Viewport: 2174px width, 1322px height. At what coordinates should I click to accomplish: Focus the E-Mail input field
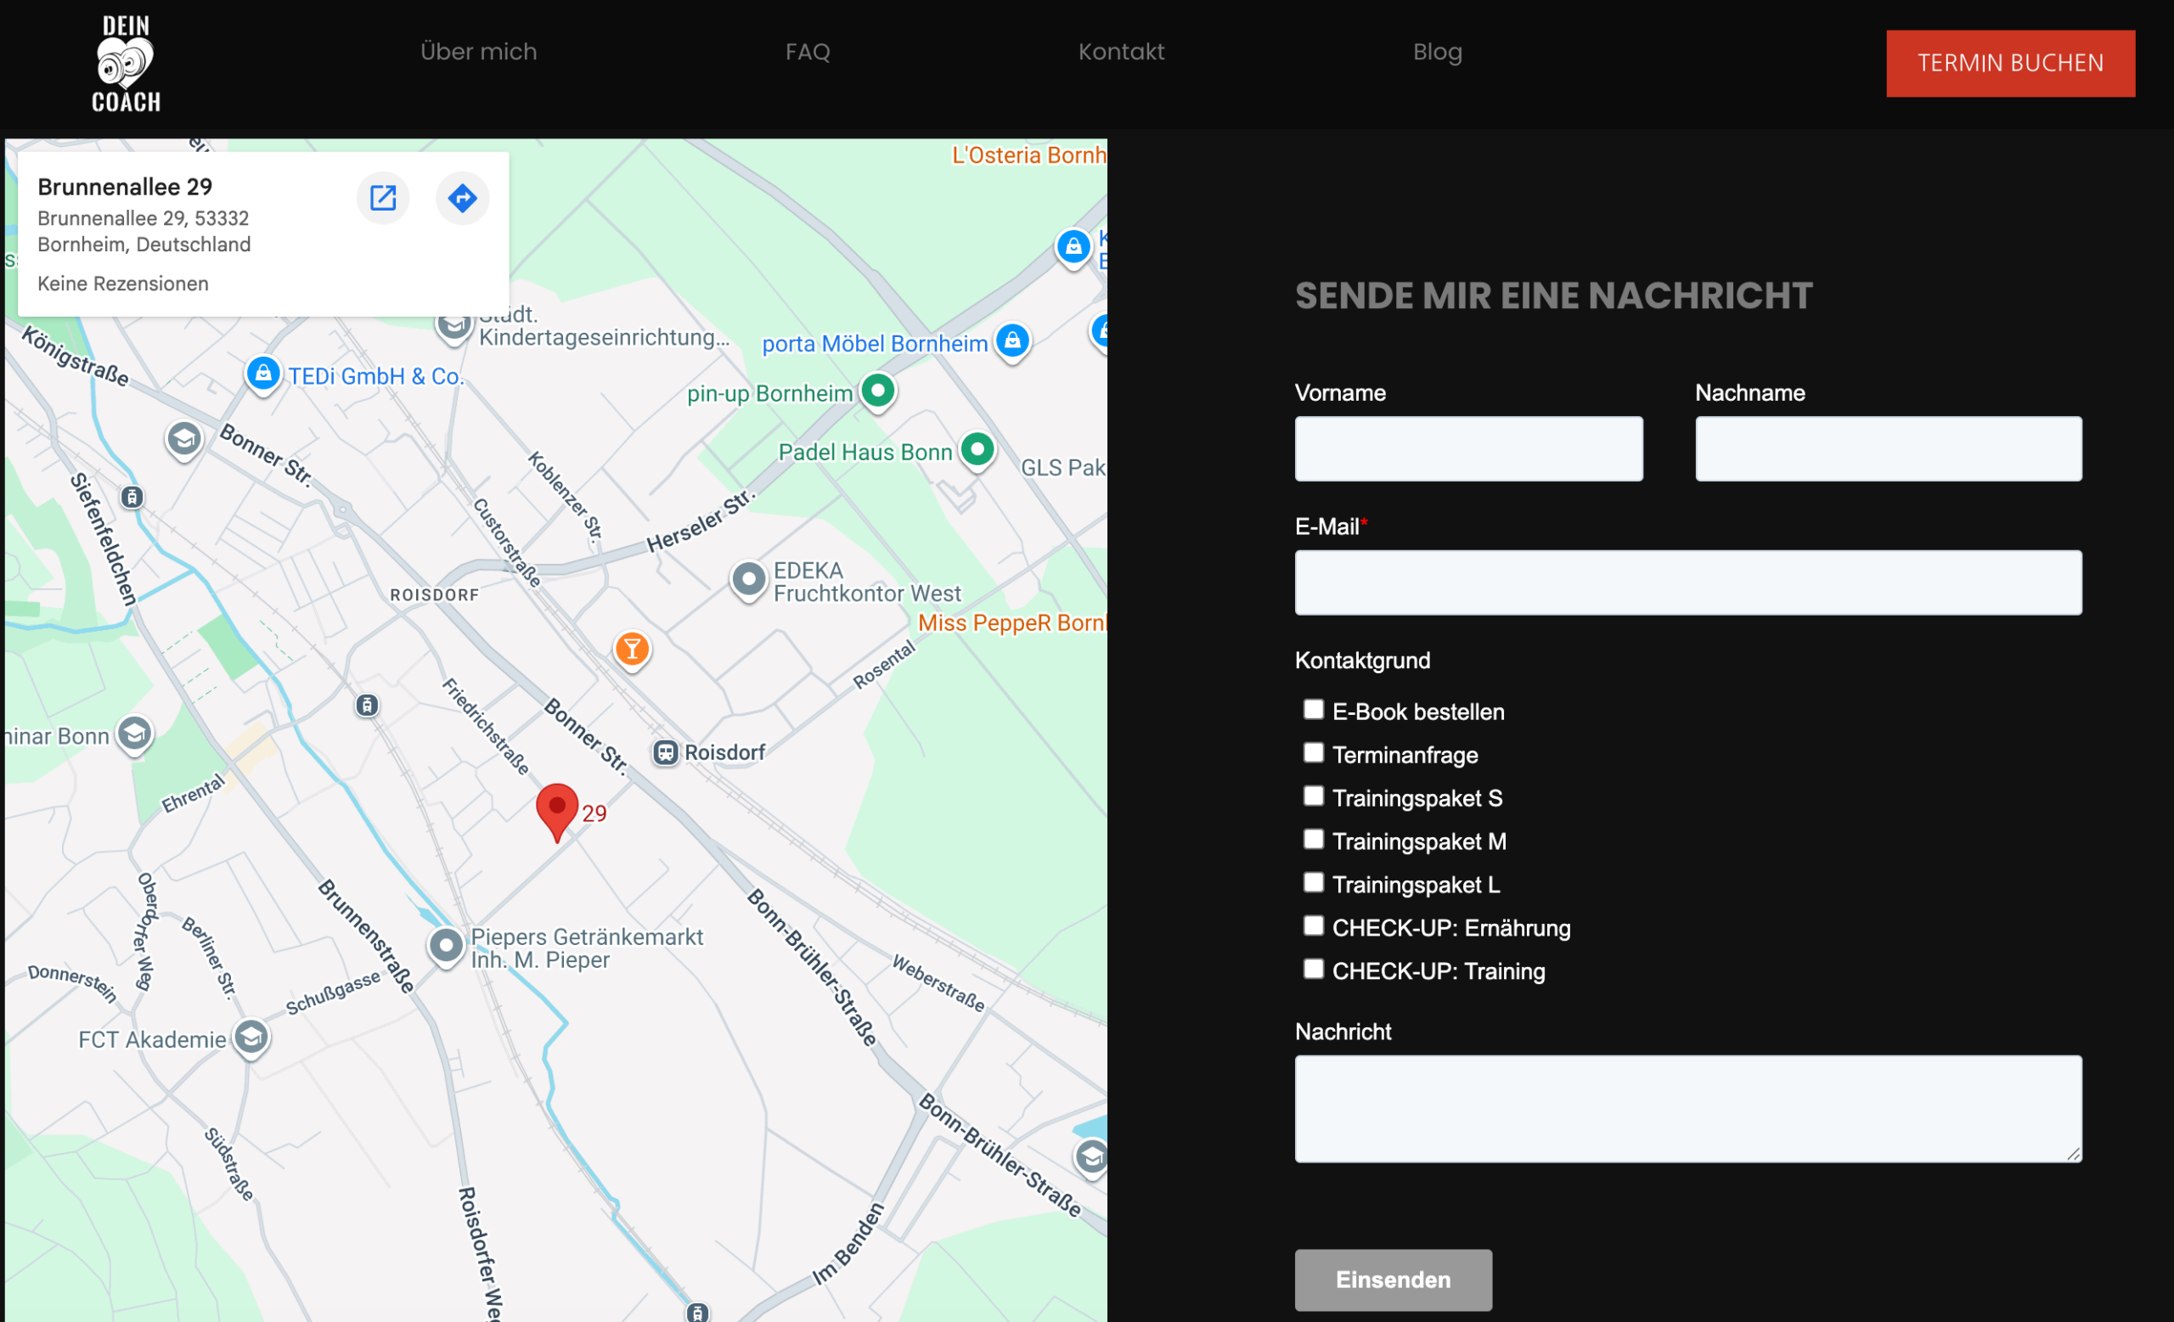coord(1687,582)
